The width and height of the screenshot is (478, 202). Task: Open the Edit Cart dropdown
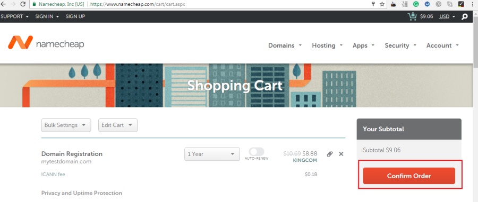click(118, 125)
